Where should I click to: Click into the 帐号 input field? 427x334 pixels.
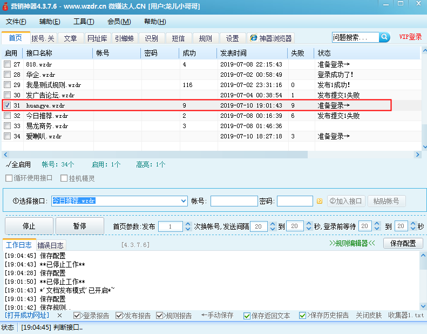coord(234,201)
